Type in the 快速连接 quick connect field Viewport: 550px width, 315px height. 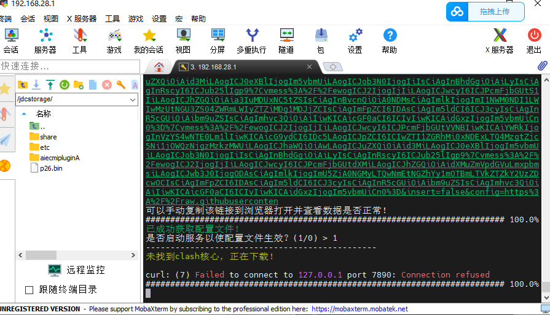68,66
